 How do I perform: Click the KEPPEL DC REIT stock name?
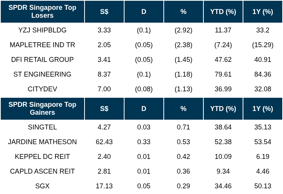click(42, 157)
